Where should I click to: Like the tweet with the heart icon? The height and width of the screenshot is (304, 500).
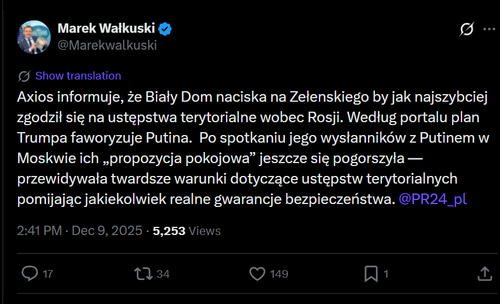(x=258, y=273)
